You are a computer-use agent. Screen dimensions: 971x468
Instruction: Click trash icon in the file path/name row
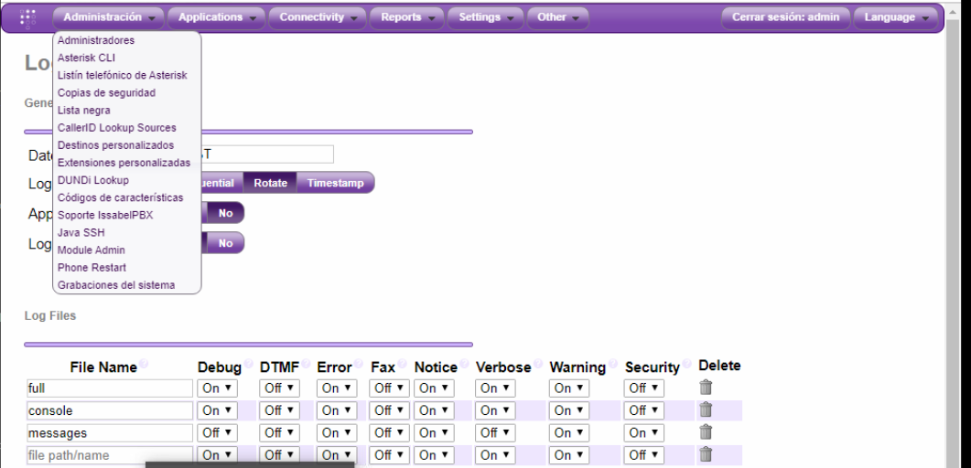point(706,454)
